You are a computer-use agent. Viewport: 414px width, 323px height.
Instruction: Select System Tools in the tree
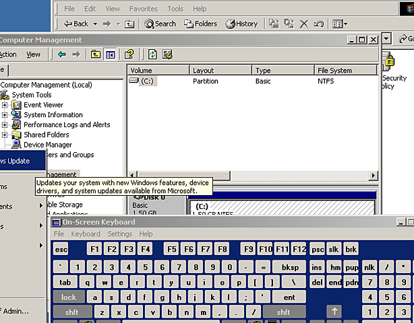pos(32,95)
